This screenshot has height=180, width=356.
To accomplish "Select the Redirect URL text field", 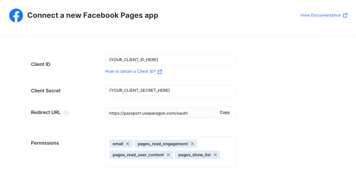I will tap(160, 113).
